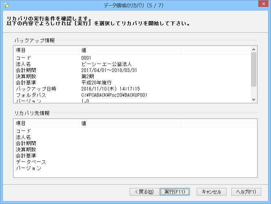Click the backup list scrollbar thumb
Image resolution: width=271 pixels, height=204 pixels.
pos(254,69)
